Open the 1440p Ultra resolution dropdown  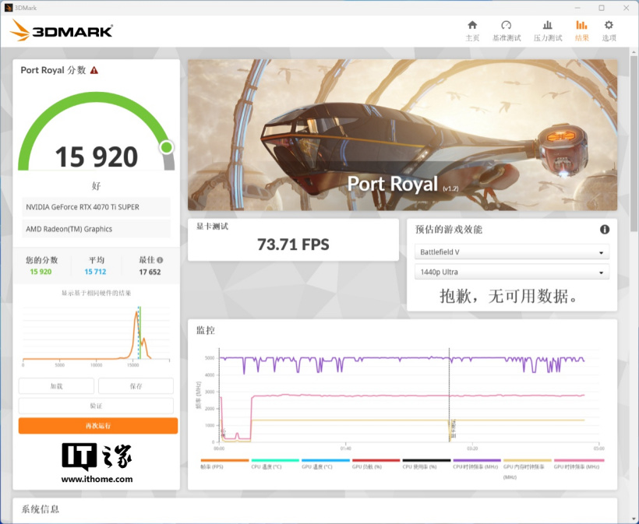pyautogui.click(x=512, y=273)
